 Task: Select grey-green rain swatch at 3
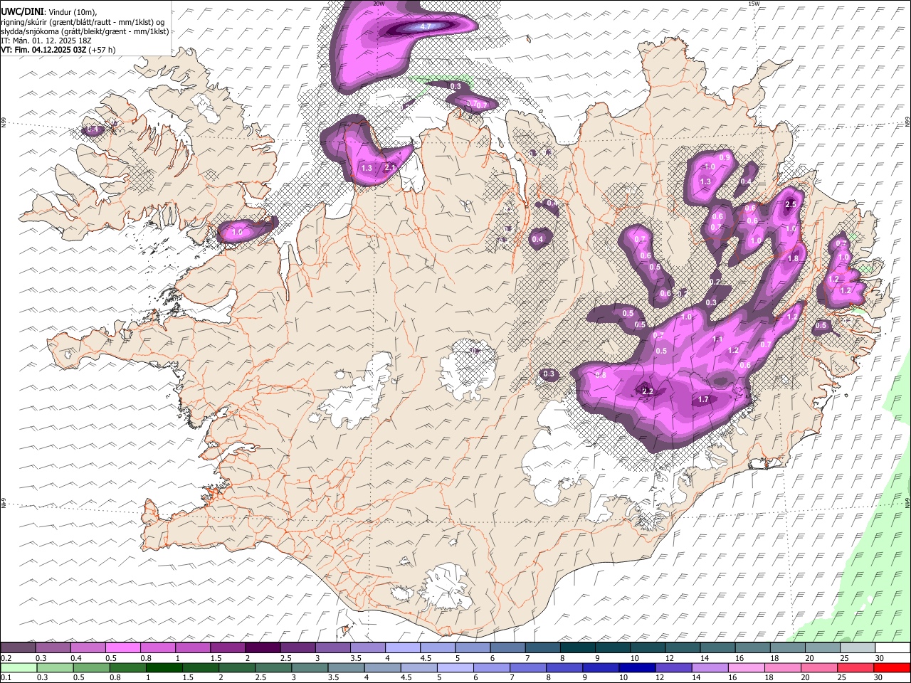[x=310, y=667]
